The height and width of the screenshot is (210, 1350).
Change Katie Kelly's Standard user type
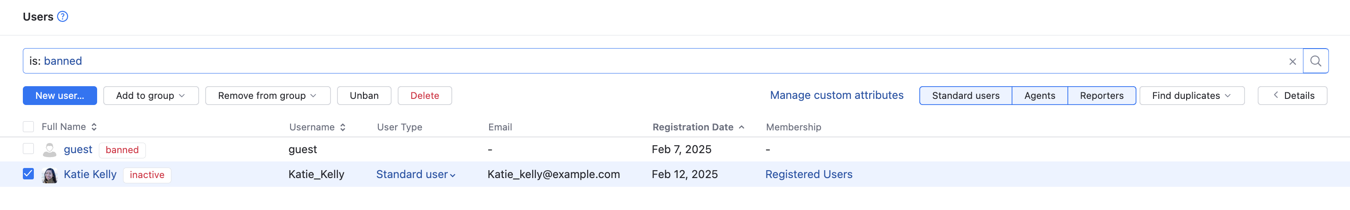(x=416, y=175)
